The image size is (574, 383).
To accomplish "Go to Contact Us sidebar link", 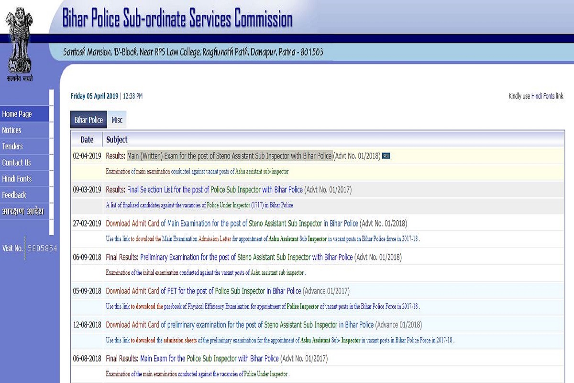I will pos(24,163).
